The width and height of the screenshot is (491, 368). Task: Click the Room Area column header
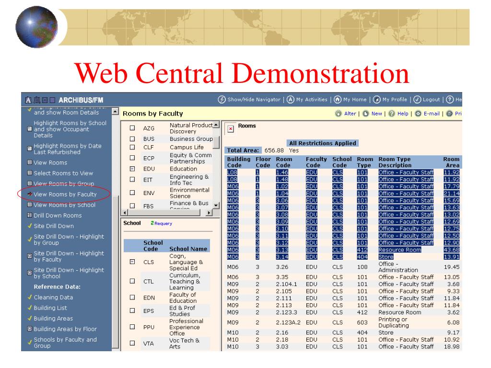(x=451, y=162)
